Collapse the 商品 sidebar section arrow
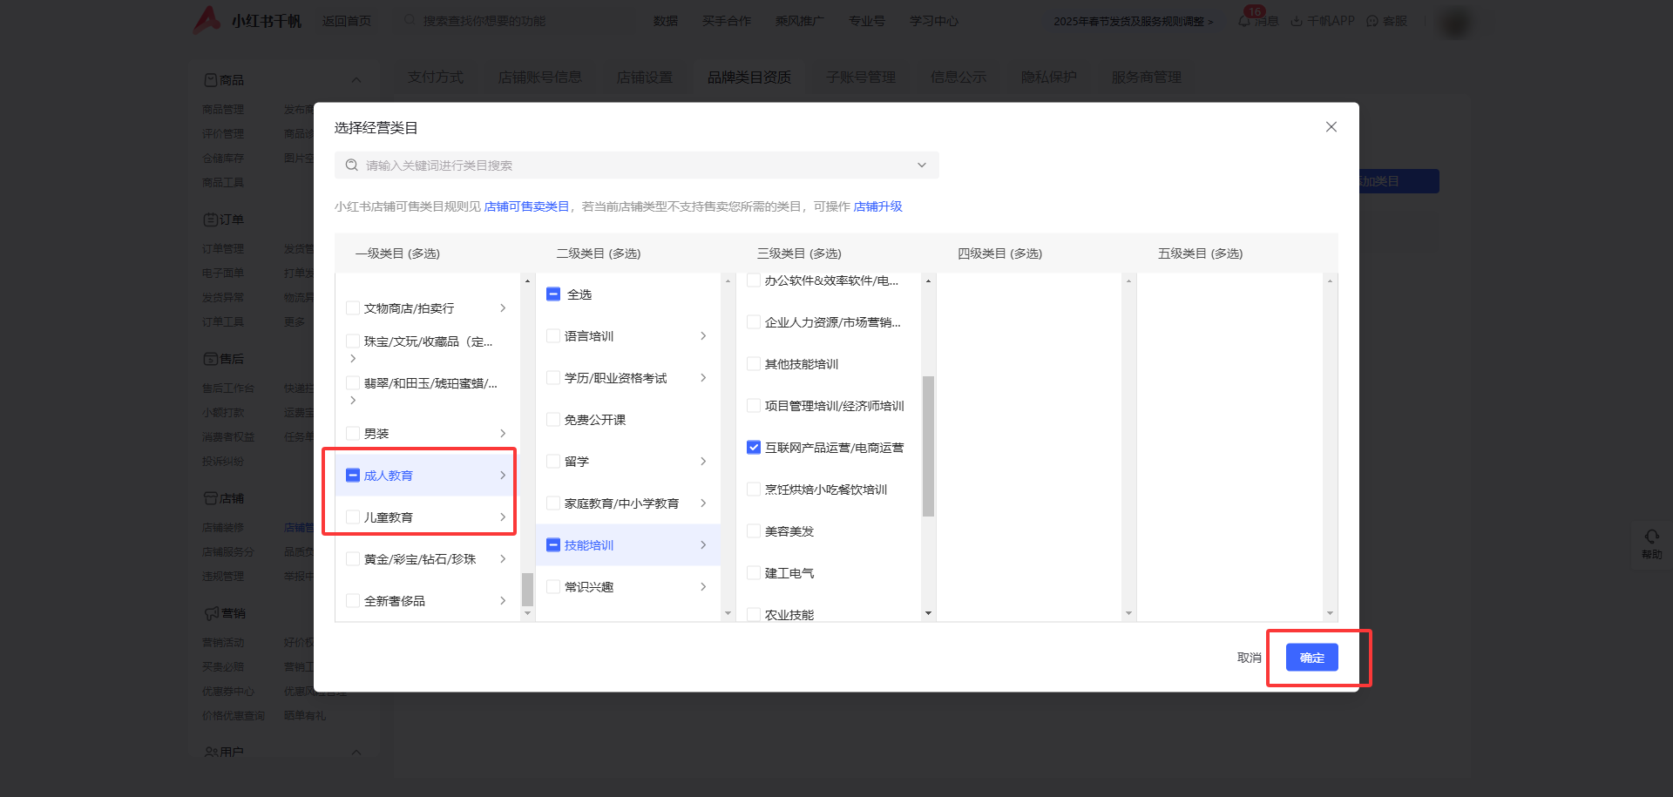Image resolution: width=1673 pixels, height=797 pixels. [x=356, y=80]
